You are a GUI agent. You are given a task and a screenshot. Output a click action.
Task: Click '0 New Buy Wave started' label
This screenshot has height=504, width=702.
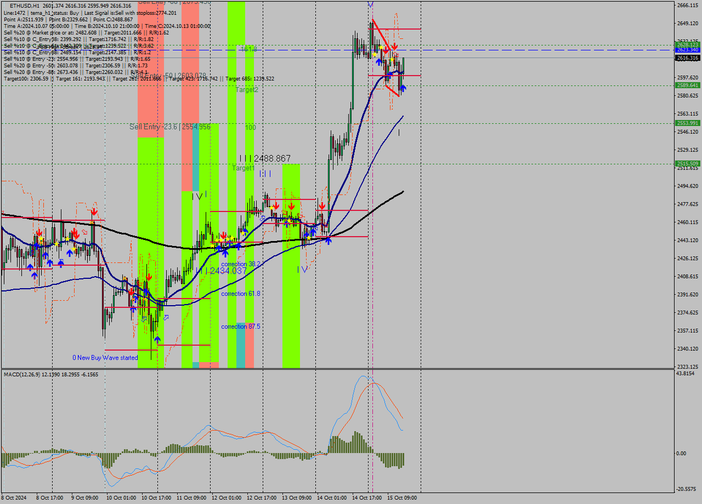click(105, 358)
